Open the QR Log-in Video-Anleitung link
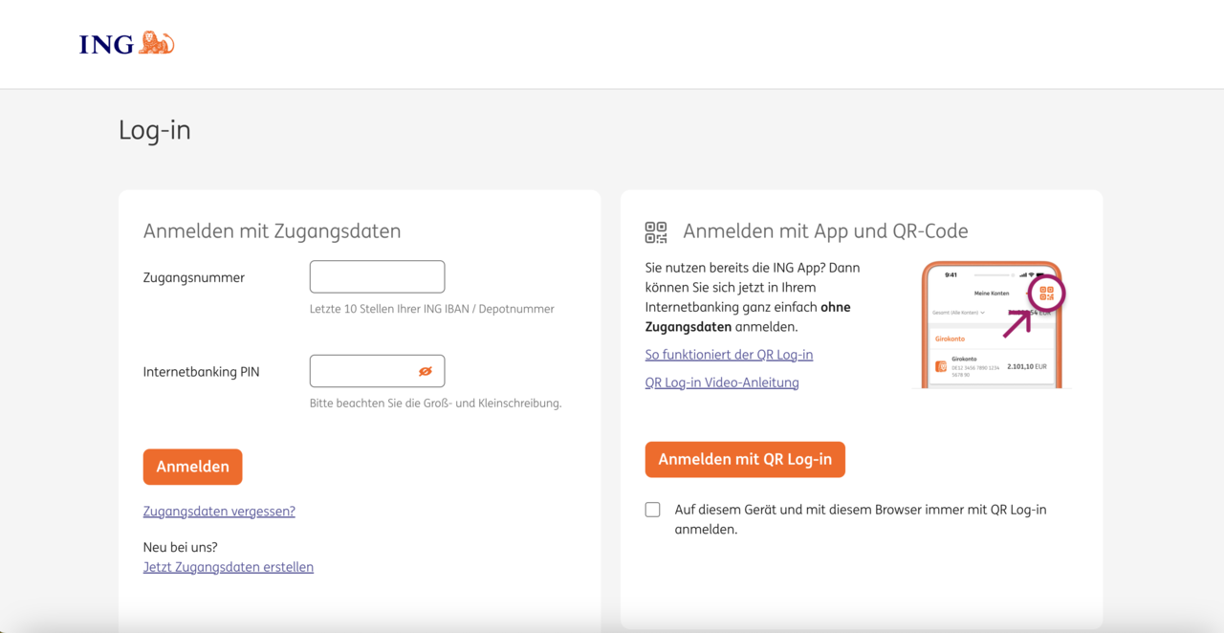 722,382
